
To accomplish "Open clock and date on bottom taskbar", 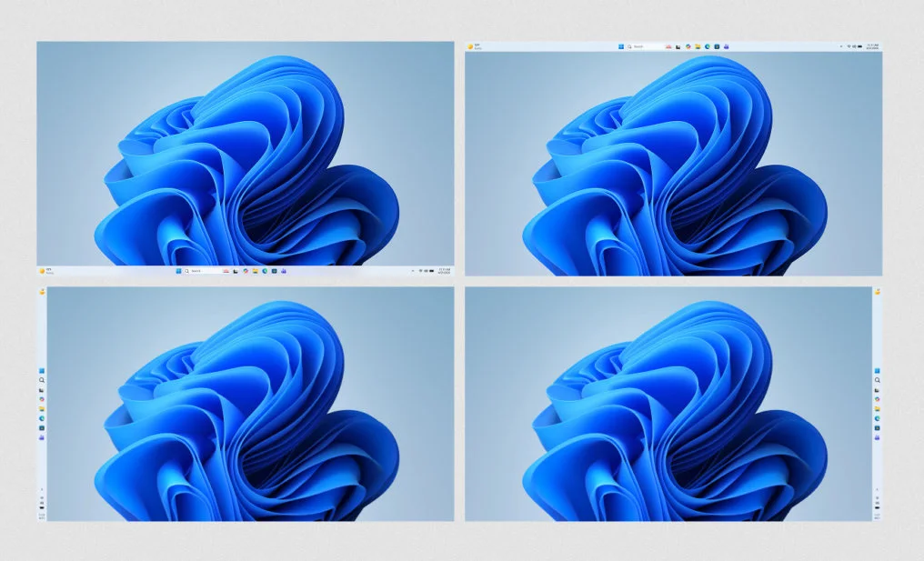I will pos(444,271).
